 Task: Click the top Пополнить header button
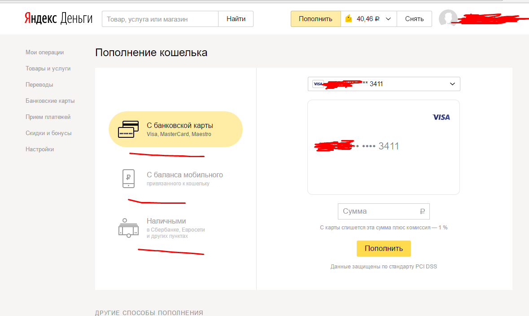pos(316,19)
